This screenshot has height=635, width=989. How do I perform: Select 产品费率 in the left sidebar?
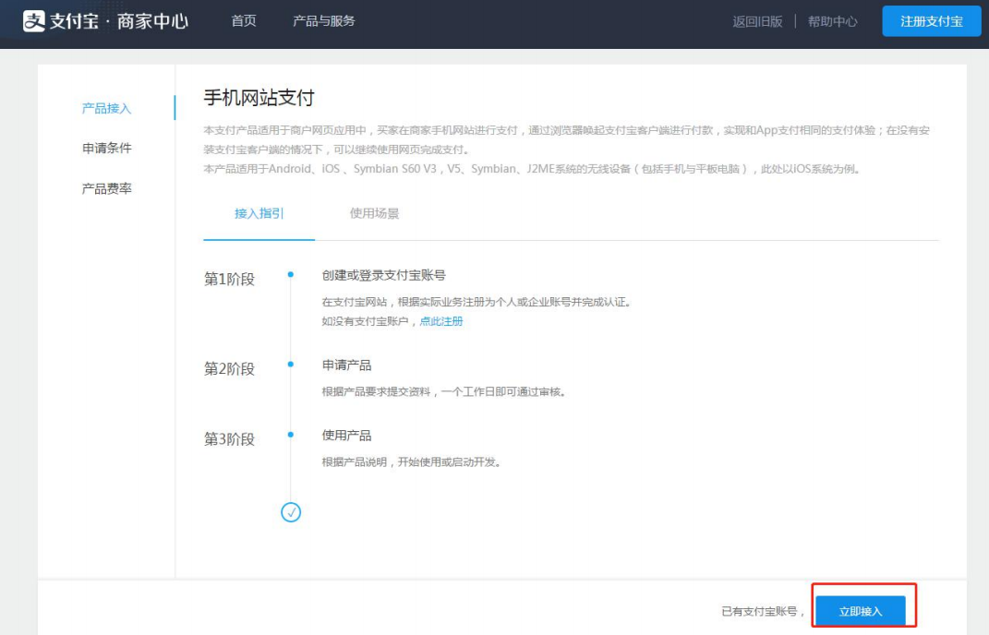[106, 188]
